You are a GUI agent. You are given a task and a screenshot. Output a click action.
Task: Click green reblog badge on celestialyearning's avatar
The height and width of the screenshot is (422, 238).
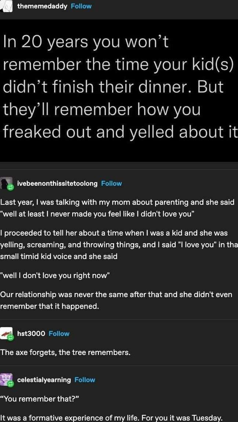pyautogui.click(x=11, y=384)
